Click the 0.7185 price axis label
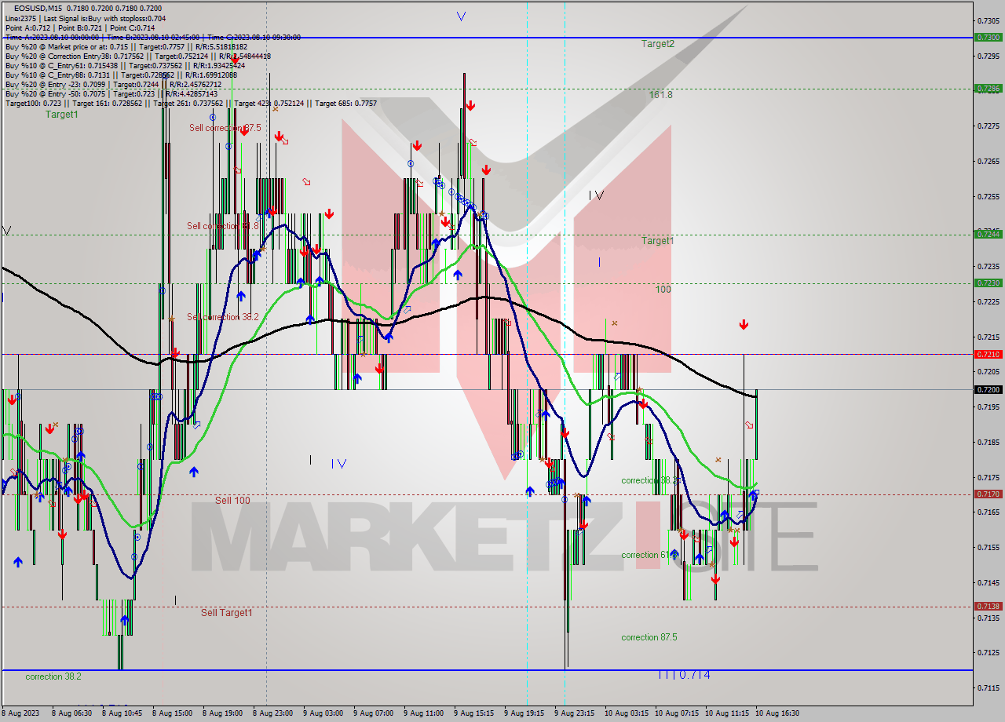This screenshot has height=722, width=1005. 987,443
